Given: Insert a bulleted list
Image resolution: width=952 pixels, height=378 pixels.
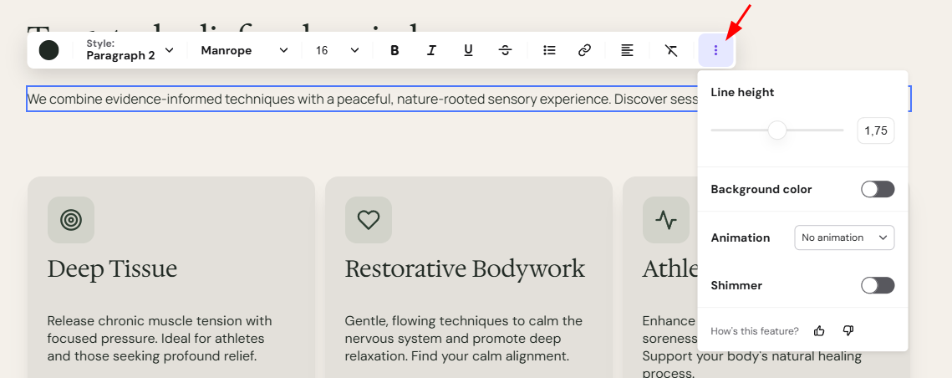Looking at the screenshot, I should (x=549, y=50).
